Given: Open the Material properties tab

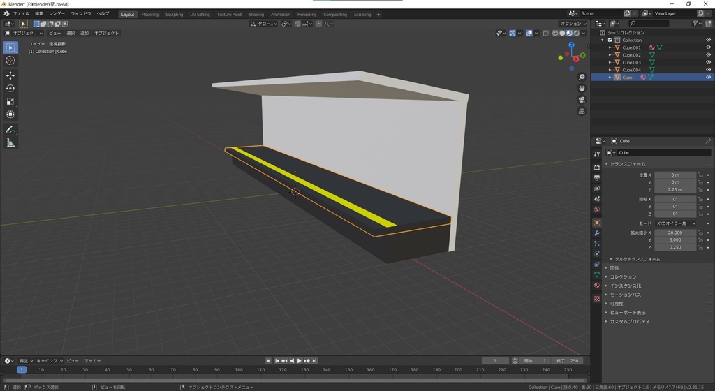Looking at the screenshot, I should (597, 286).
